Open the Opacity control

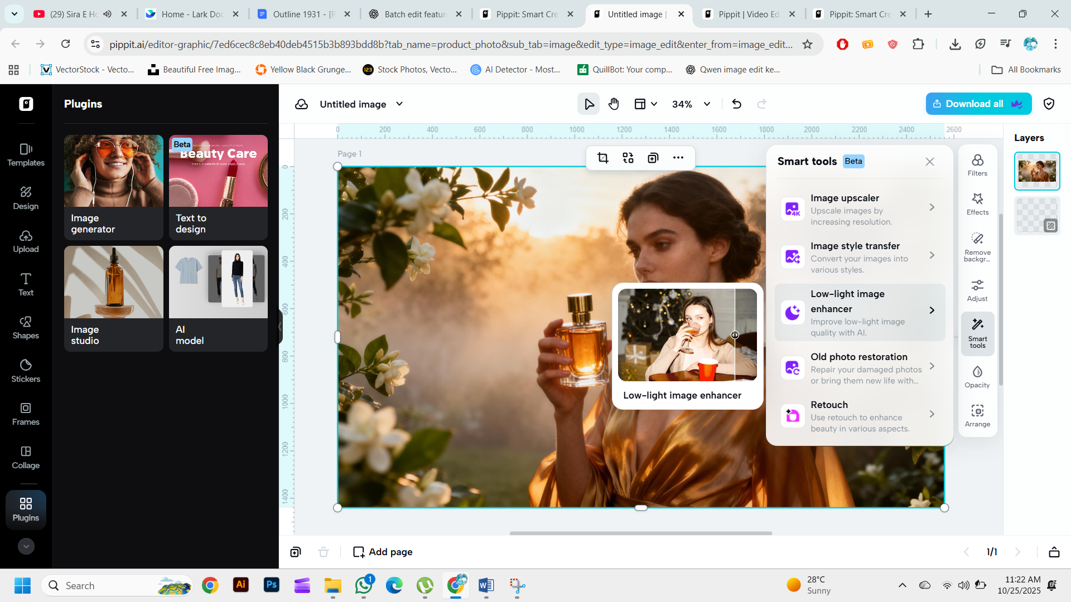tap(977, 377)
